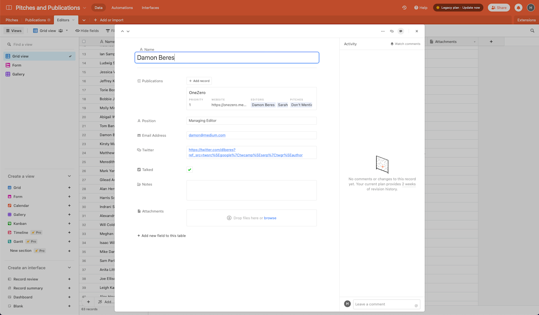Select Grid view in the sidebar
This screenshot has height=315, width=539.
pos(39,56)
